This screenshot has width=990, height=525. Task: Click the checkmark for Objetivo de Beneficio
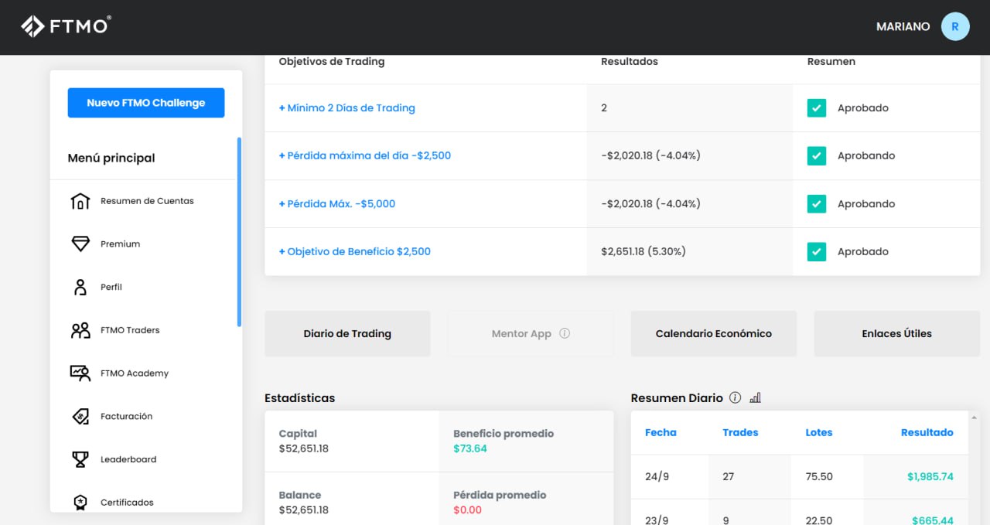816,251
